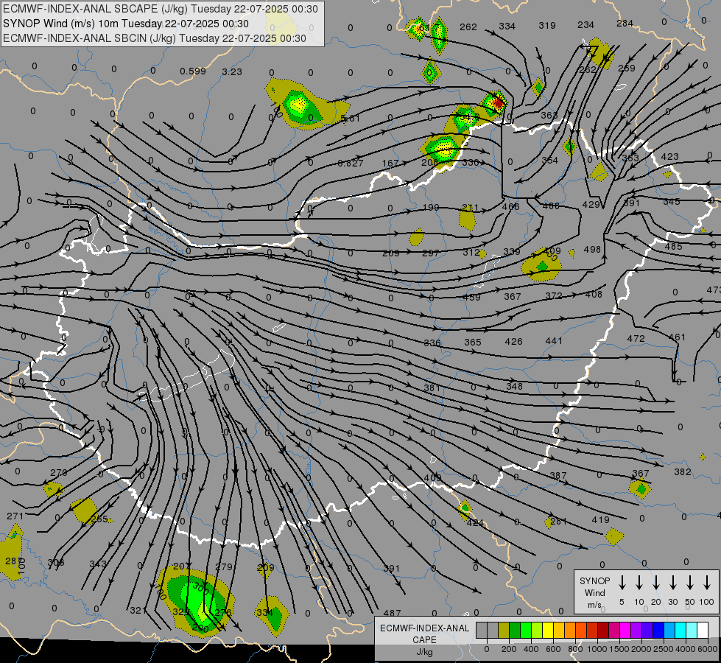The width and height of the screenshot is (721, 663).
Task: Click the 5 m/s wind arrow in the legend
Action: 622,582
